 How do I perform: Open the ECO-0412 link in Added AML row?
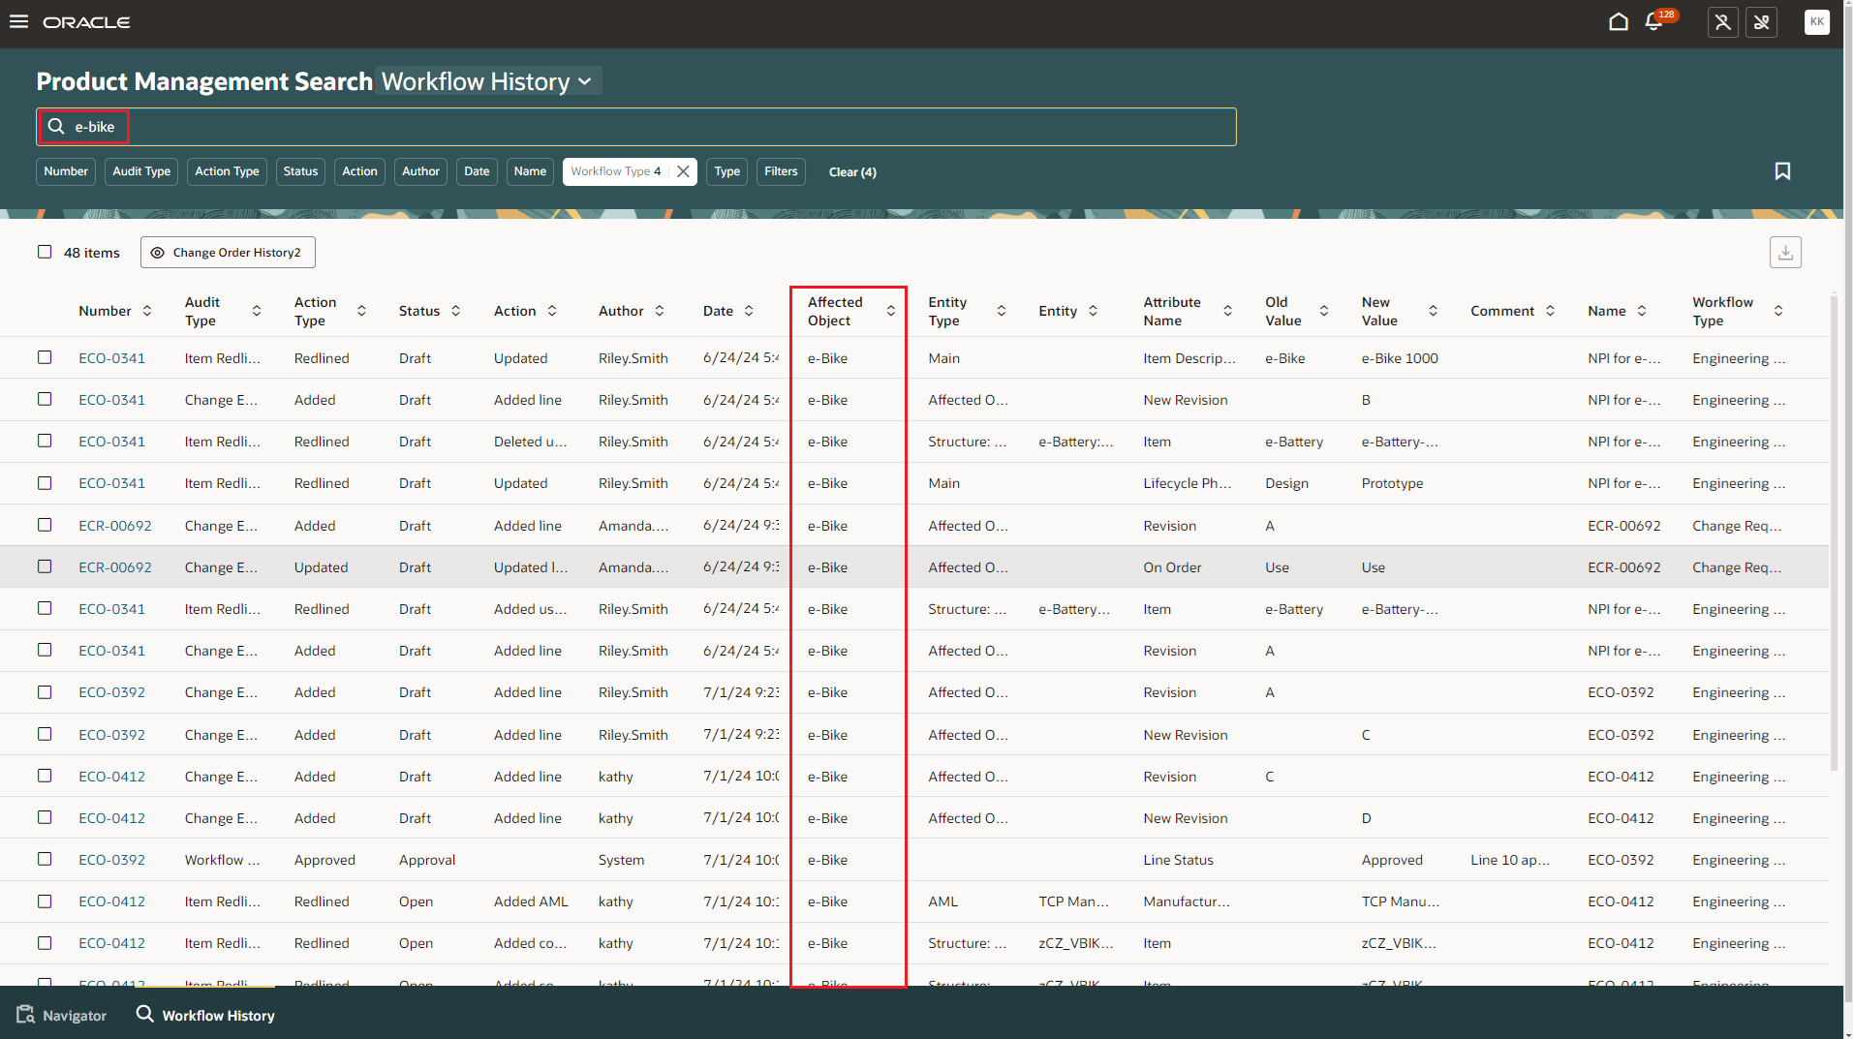[x=112, y=901]
